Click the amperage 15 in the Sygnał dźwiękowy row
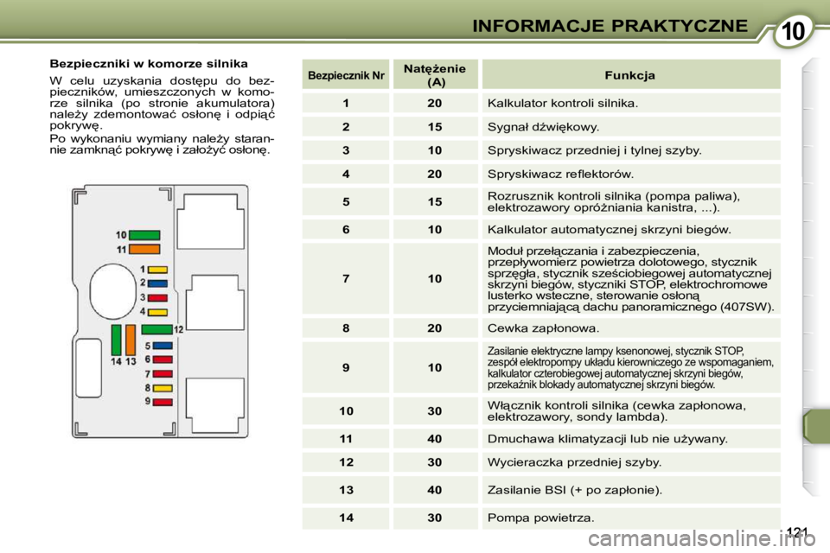 (x=435, y=126)
